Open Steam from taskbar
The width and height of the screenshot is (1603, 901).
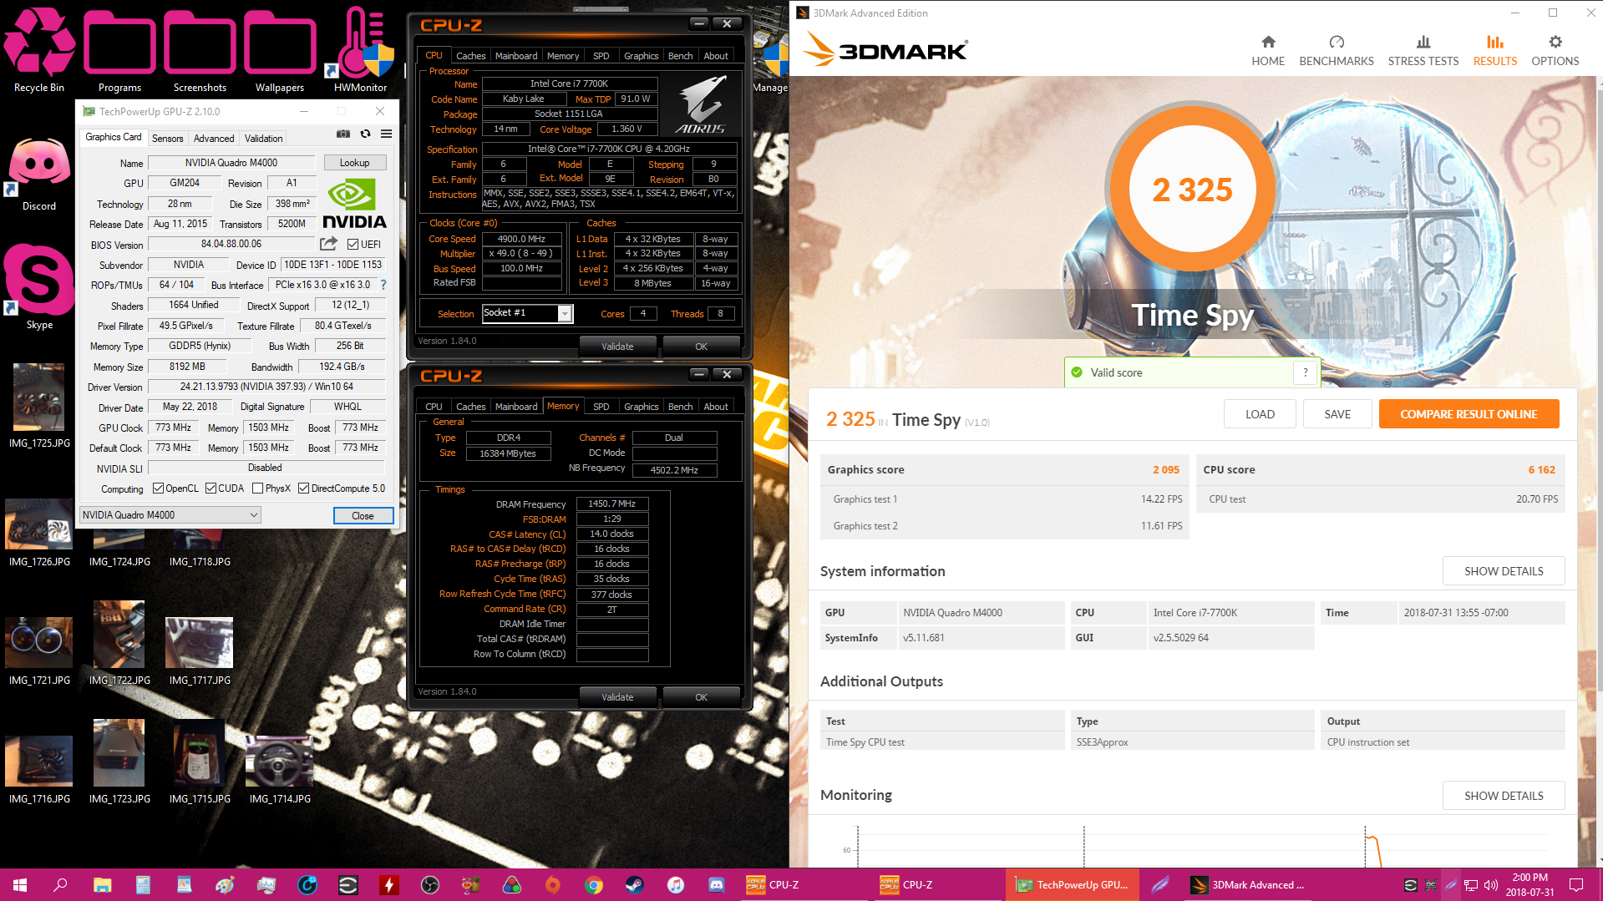coord(635,884)
